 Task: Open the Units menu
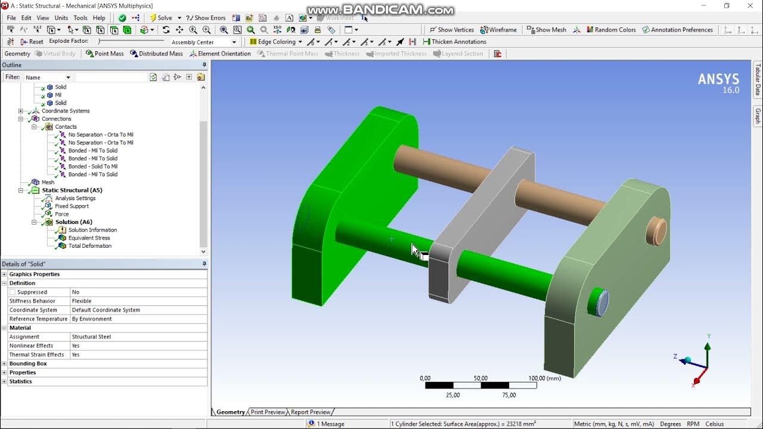(61, 18)
